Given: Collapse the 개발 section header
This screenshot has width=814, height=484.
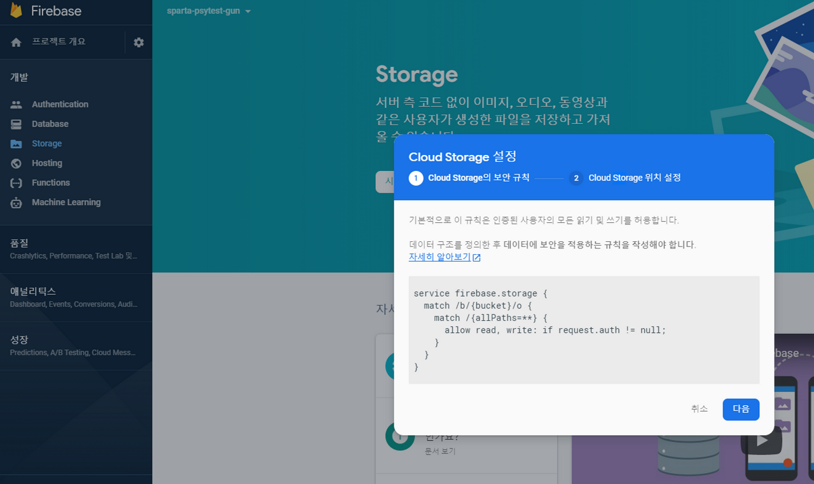Looking at the screenshot, I should coord(19,77).
